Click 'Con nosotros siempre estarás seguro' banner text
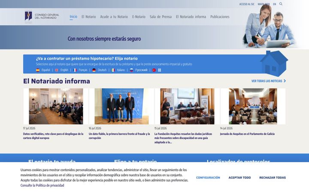 point(104,39)
